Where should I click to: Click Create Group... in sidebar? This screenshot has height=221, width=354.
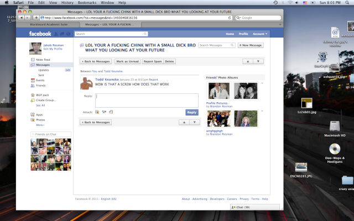[x=46, y=100]
